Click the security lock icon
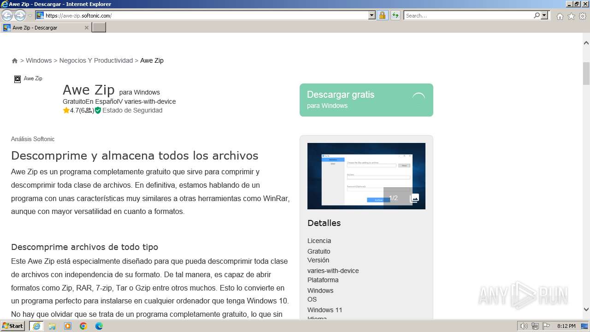The image size is (590, 332). click(x=382, y=16)
